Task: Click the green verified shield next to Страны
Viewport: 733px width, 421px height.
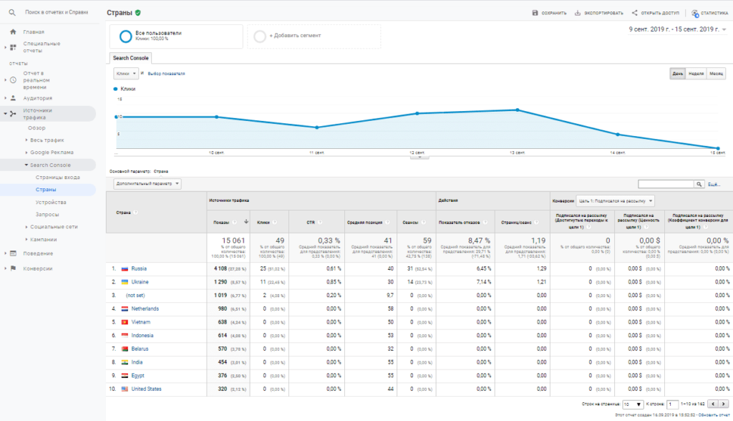Action: [137, 13]
